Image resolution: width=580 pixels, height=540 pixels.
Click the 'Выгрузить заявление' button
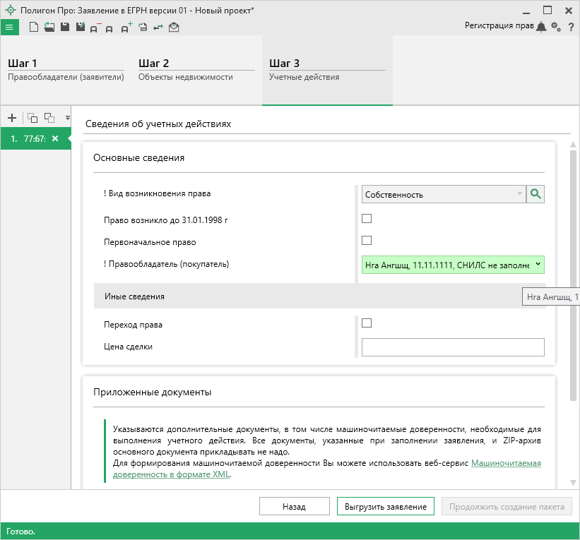[x=385, y=507]
